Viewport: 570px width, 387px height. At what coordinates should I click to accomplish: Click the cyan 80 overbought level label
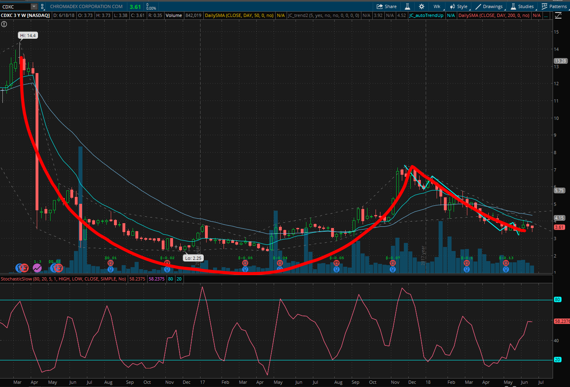click(557, 299)
